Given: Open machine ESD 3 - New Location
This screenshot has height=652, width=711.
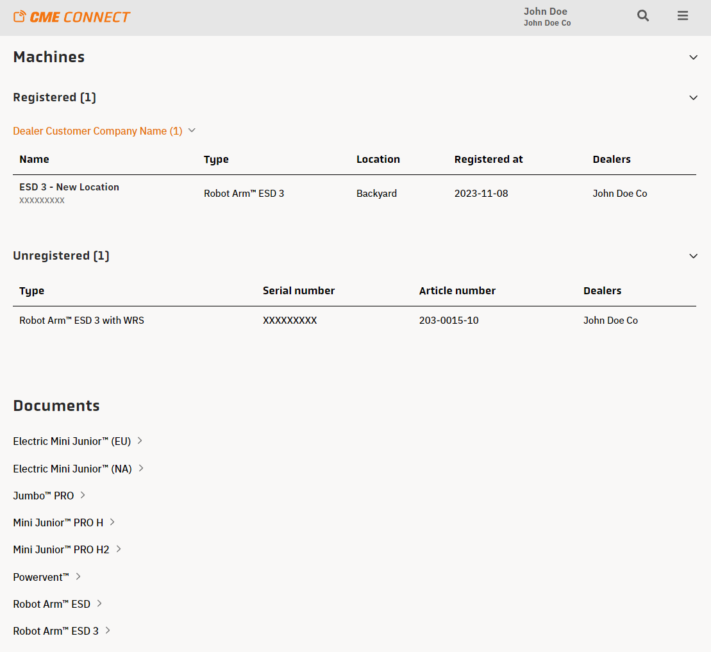Looking at the screenshot, I should [x=69, y=187].
